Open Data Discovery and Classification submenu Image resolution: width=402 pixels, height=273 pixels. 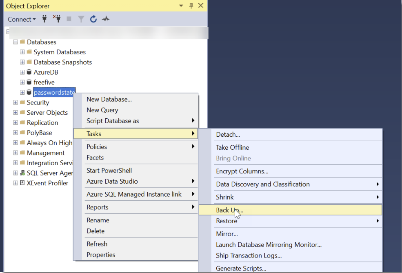coord(291,184)
